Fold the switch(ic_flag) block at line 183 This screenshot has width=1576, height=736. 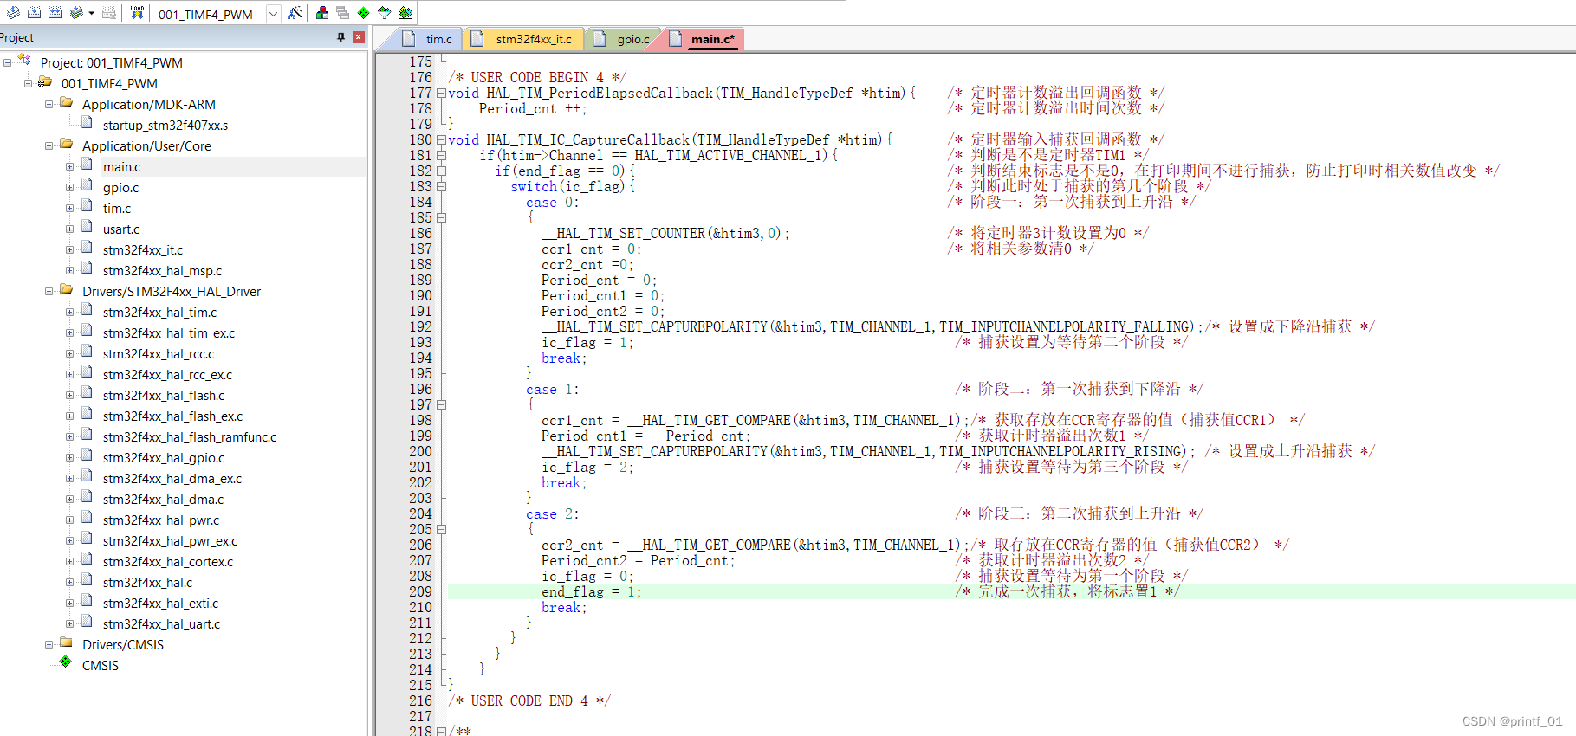coord(442,187)
